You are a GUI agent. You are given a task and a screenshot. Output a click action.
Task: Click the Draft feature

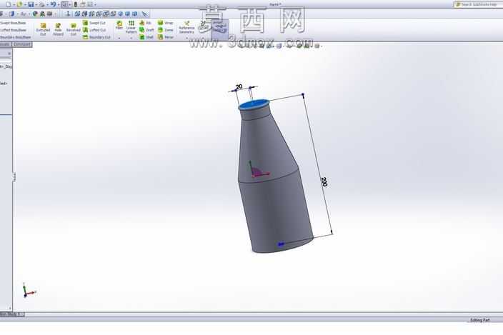tap(146, 30)
